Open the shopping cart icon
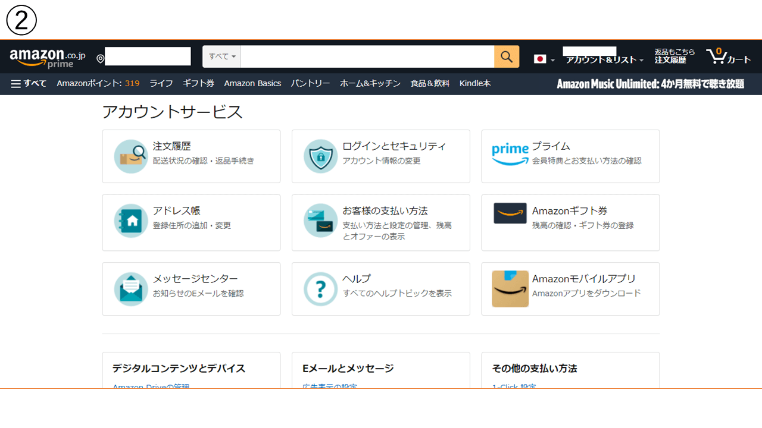The image size is (762, 428). click(722, 56)
